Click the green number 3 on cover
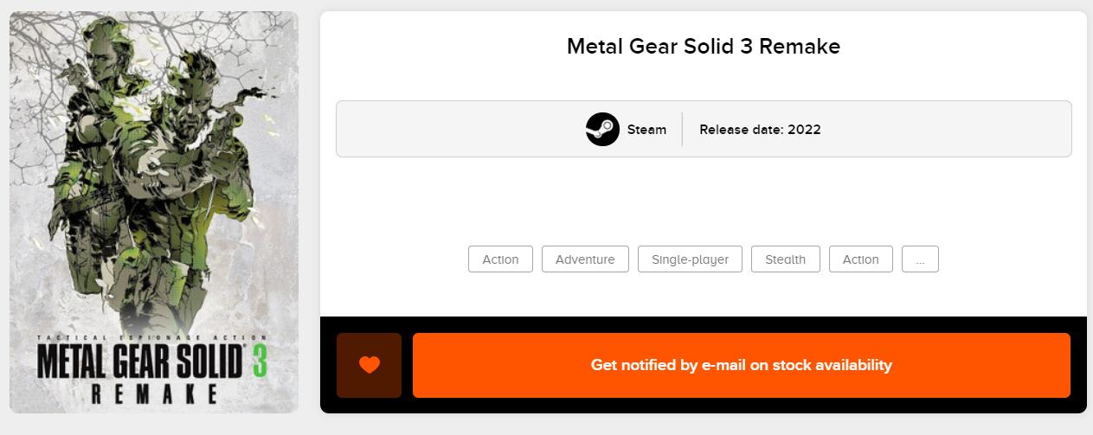Image resolution: width=1093 pixels, height=435 pixels. tap(259, 361)
